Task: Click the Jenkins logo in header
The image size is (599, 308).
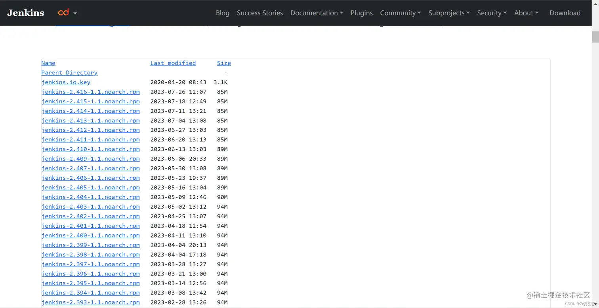Action: coord(26,13)
